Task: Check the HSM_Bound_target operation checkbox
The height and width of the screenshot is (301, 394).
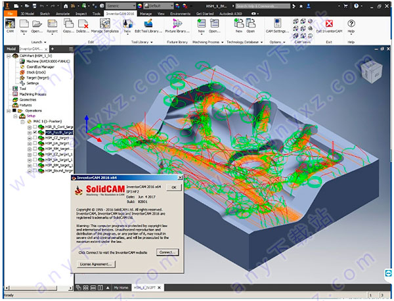Action: [x=35, y=171]
